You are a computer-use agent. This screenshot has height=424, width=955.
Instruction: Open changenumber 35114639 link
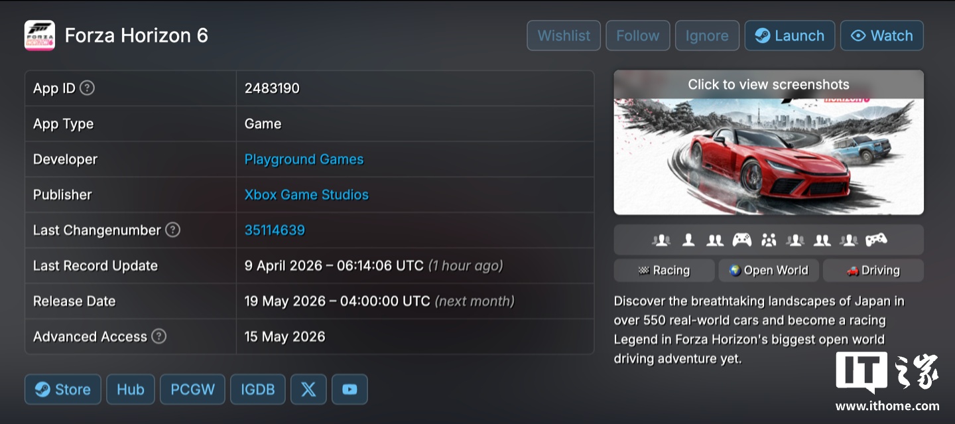pos(275,230)
